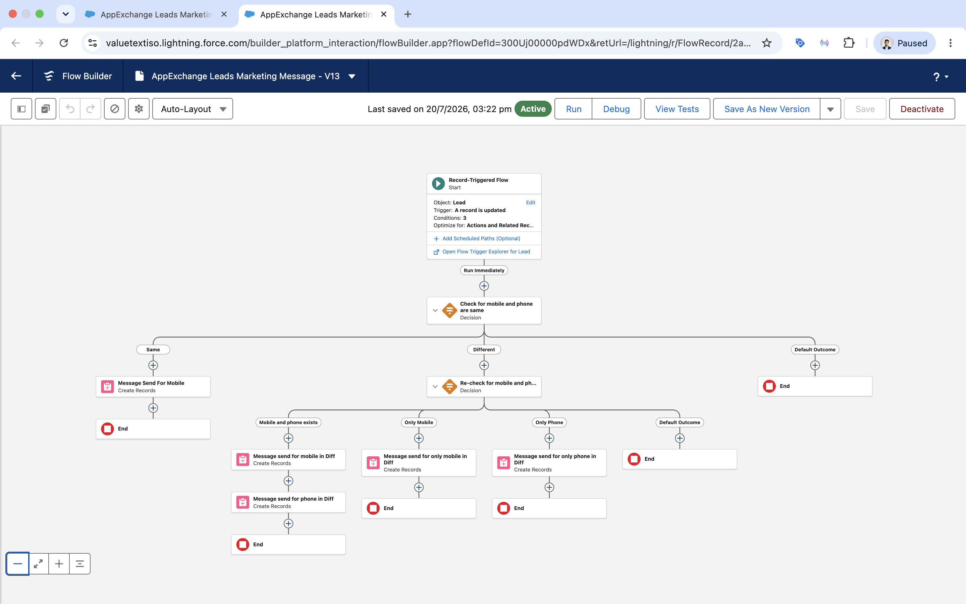The width and height of the screenshot is (966, 604).
Task: Click the Debug button
Action: [616, 109]
